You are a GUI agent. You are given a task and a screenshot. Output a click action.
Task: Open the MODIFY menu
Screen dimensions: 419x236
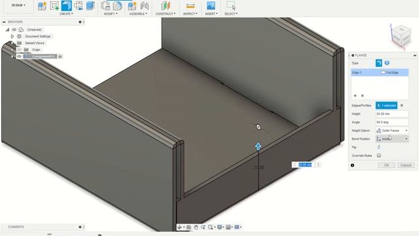point(111,14)
